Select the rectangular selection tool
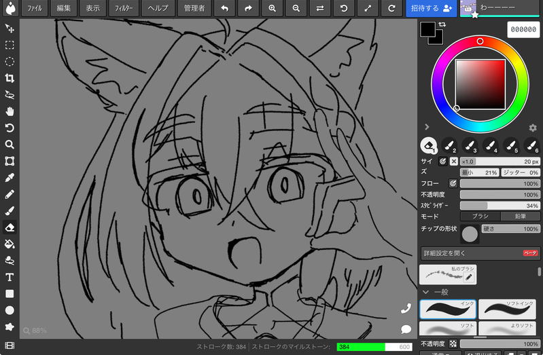This screenshot has width=543, height=355. pos(10,45)
